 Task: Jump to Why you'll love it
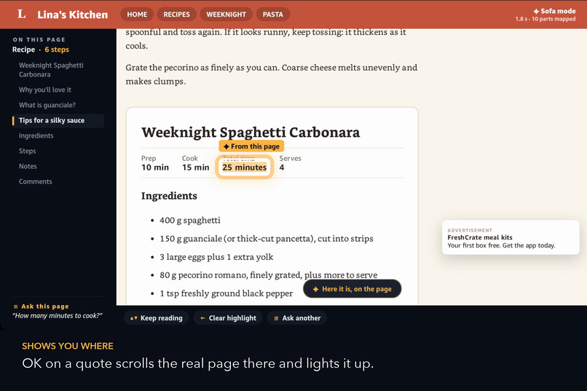45,90
